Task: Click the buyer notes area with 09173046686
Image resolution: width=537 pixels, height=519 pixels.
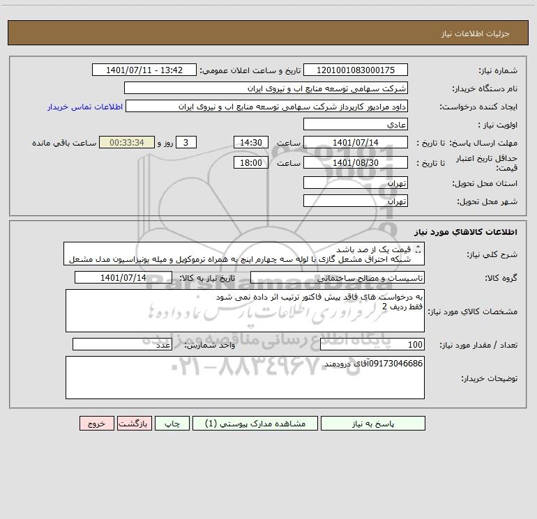Action: (245, 378)
